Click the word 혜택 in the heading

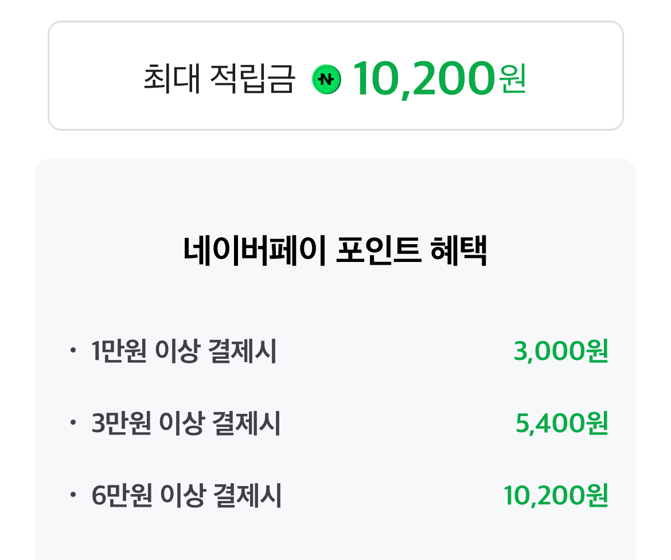click(x=458, y=252)
